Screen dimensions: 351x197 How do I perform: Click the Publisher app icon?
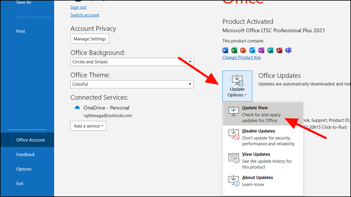pyautogui.click(x=270, y=50)
